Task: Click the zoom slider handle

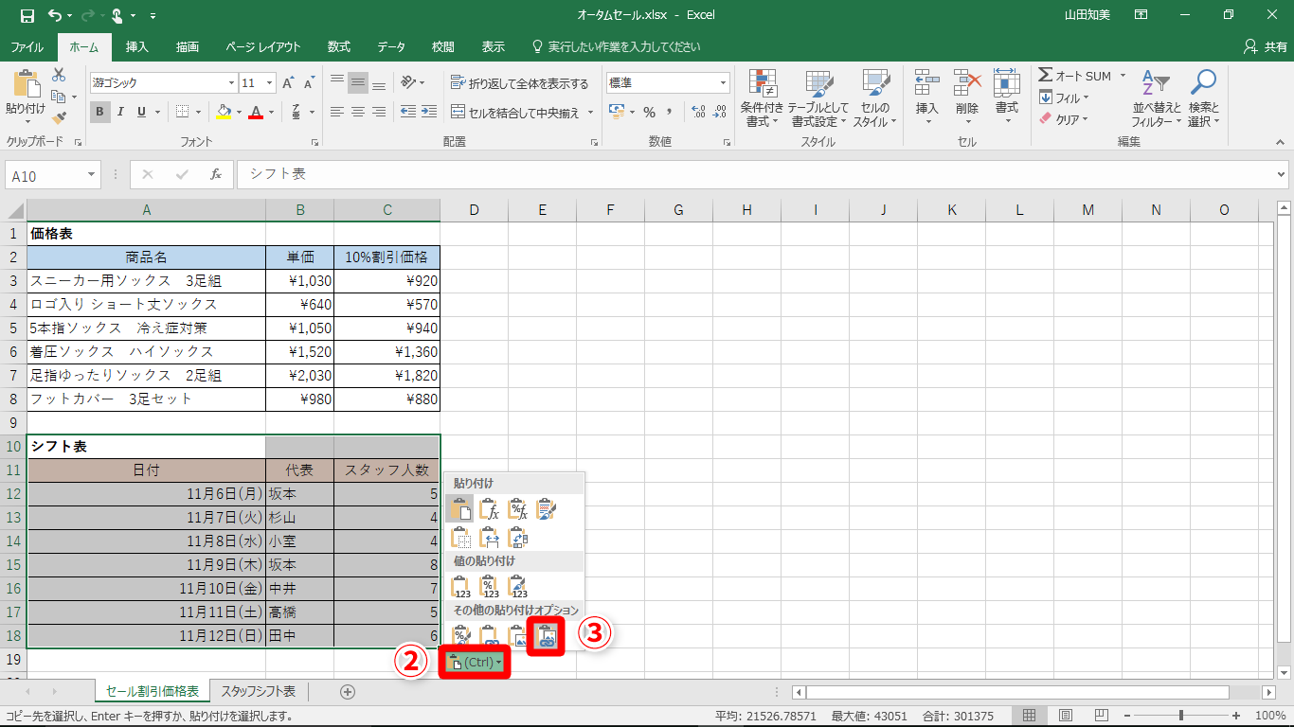Action: pos(1181,716)
